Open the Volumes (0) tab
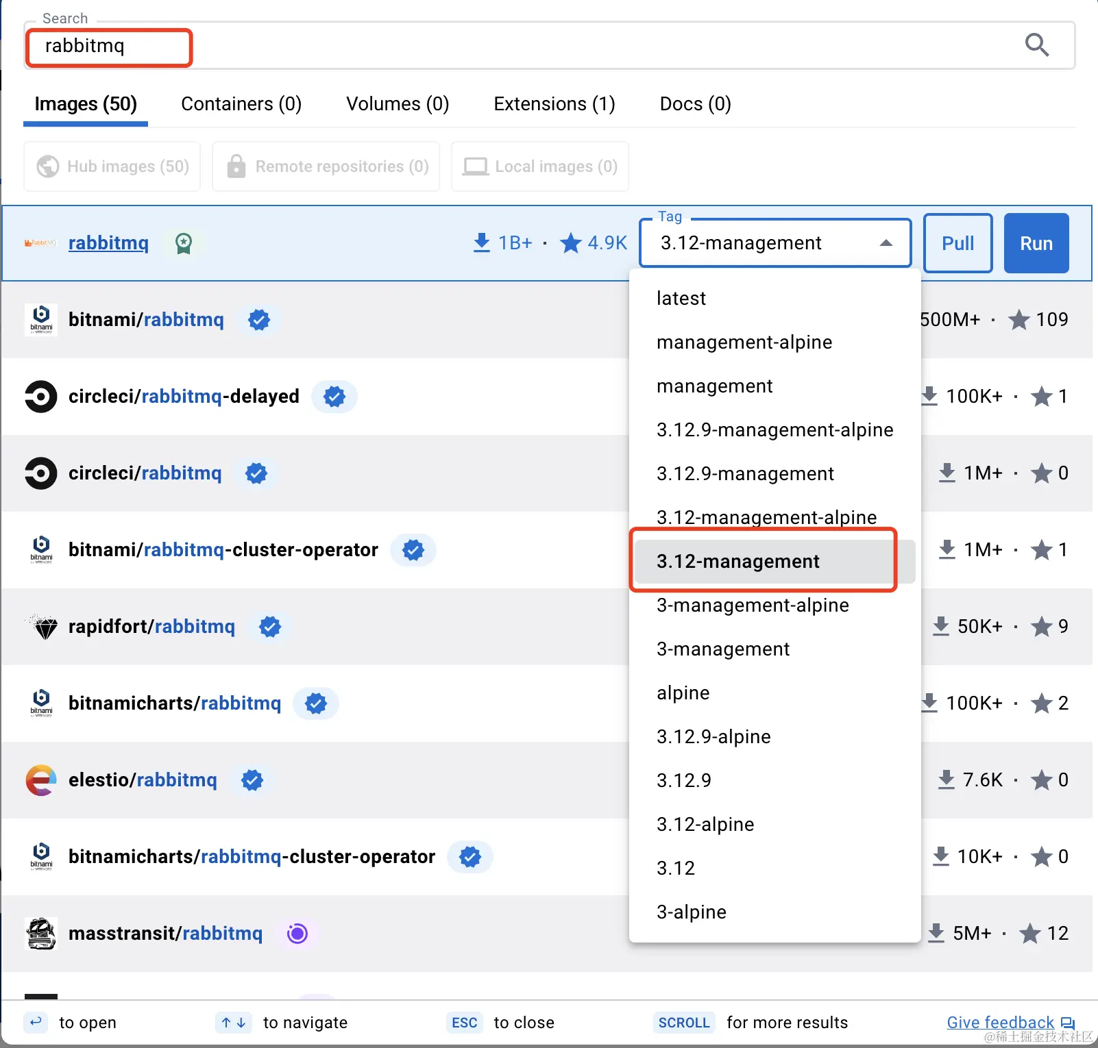Screen dimensions: 1098x1048 click(398, 104)
